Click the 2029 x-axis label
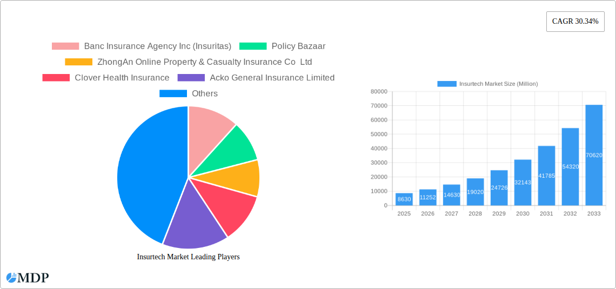616x289 pixels. click(499, 213)
